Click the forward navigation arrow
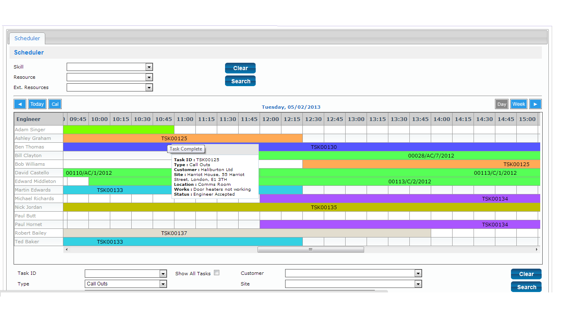Image resolution: width=562 pixels, height=315 pixels. [x=535, y=104]
